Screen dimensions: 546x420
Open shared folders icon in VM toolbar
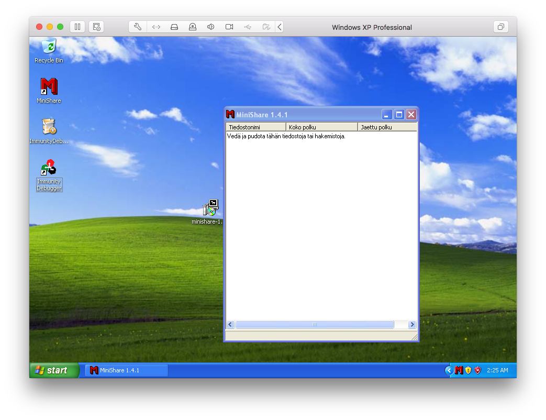pyautogui.click(x=266, y=27)
